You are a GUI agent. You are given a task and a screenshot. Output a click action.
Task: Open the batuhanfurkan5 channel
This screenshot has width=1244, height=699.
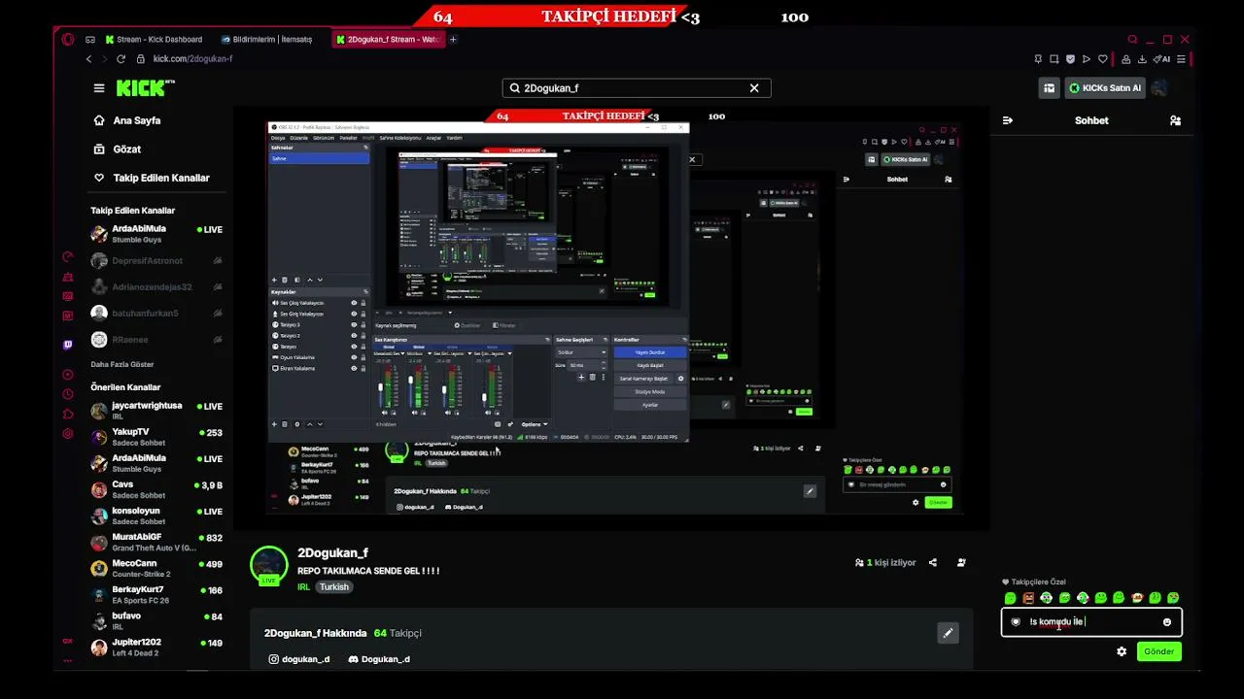click(x=157, y=314)
